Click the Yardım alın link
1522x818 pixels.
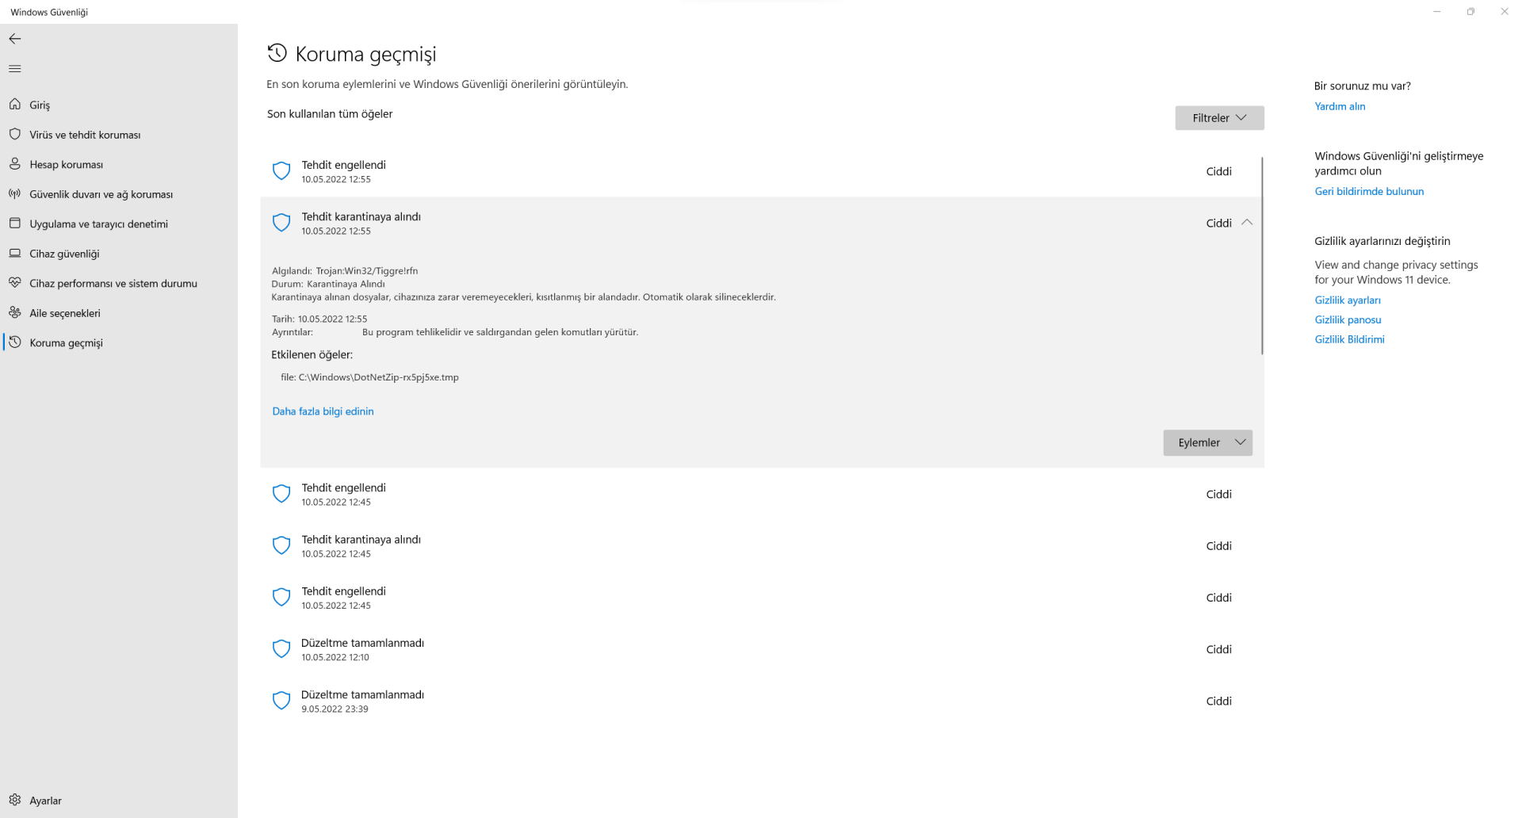1340,106
